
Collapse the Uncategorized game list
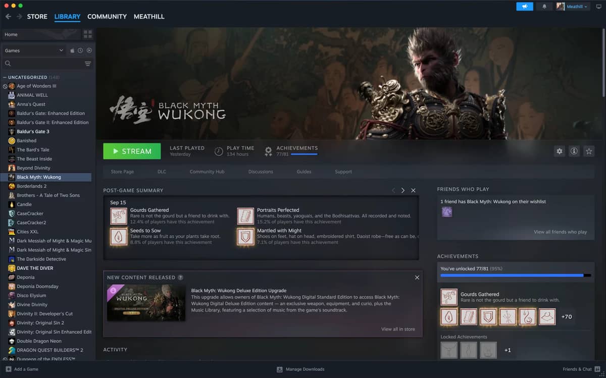click(x=5, y=77)
